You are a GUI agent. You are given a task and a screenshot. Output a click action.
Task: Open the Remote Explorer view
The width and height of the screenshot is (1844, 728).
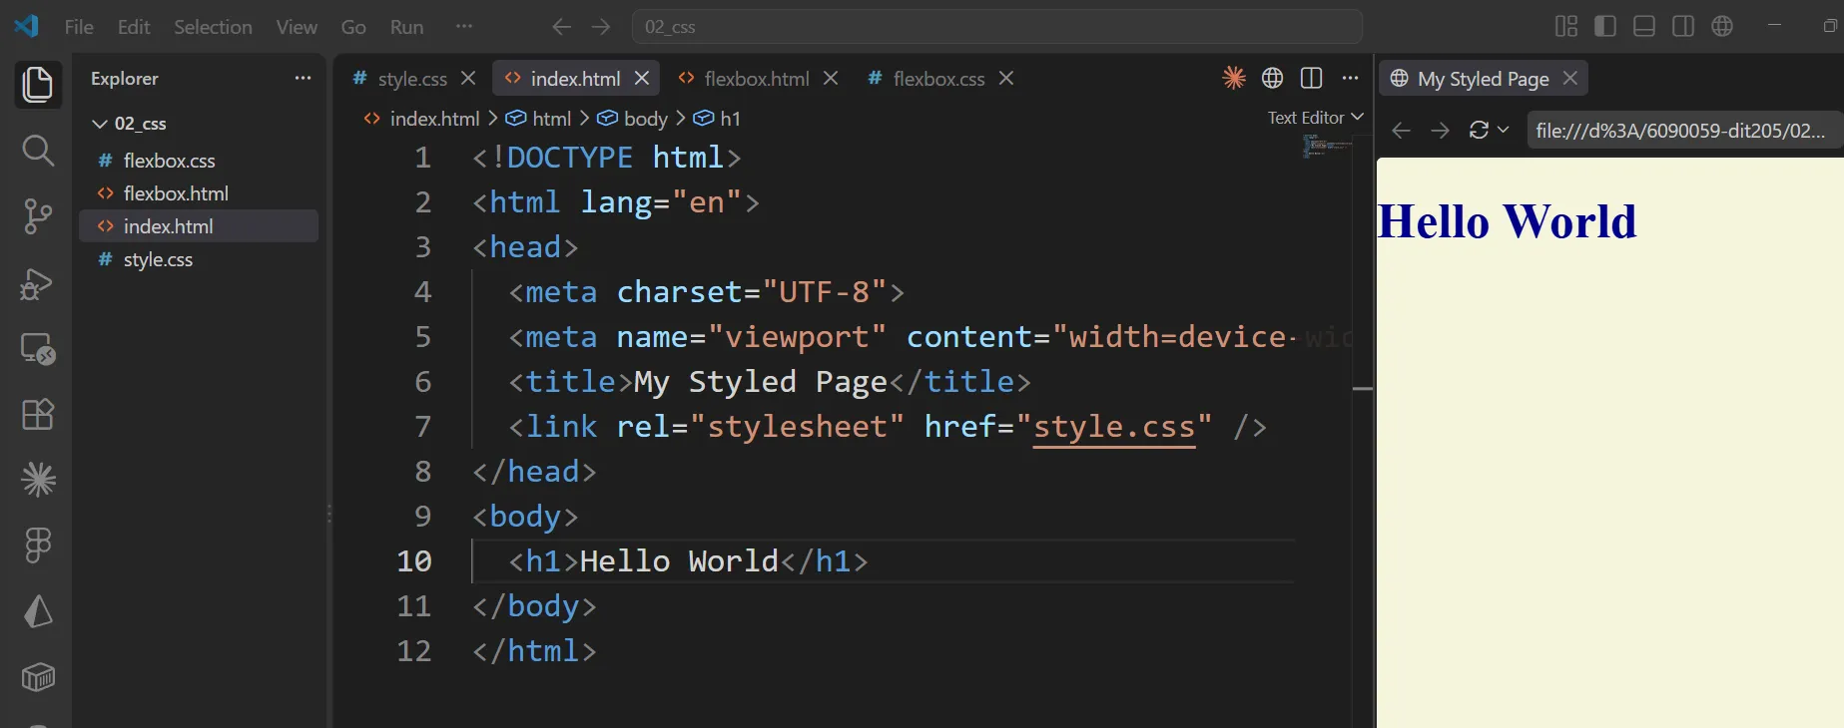[x=38, y=349]
